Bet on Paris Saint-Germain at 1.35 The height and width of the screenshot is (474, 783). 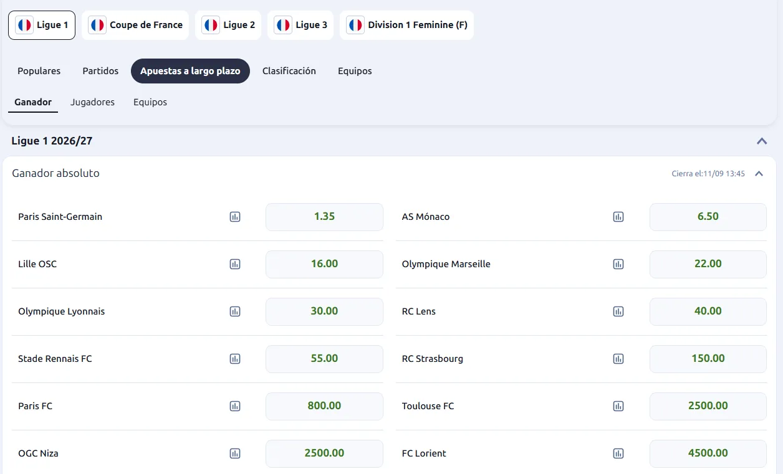[324, 217]
